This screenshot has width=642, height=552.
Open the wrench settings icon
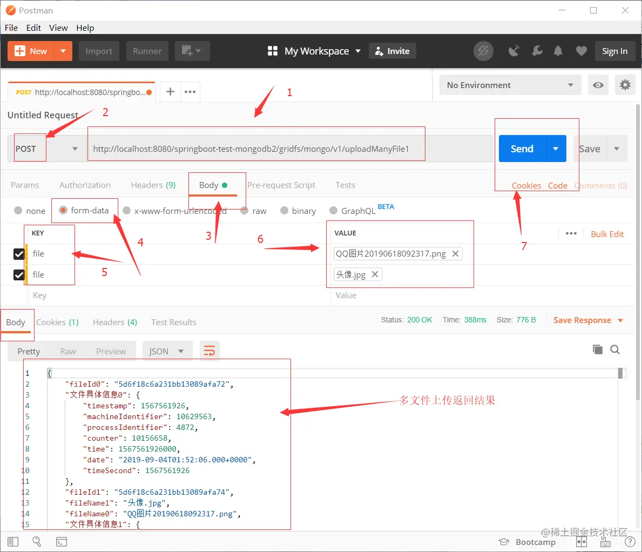coord(537,51)
